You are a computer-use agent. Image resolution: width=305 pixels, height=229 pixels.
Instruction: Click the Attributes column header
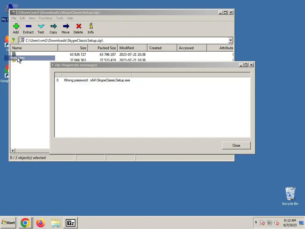pos(220,48)
